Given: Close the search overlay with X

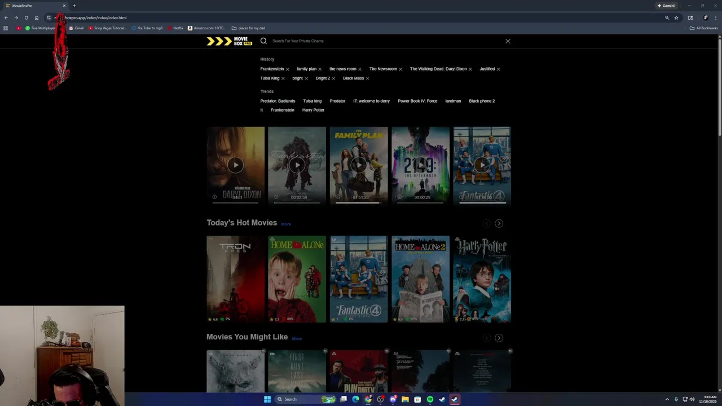Looking at the screenshot, I should pos(508,41).
